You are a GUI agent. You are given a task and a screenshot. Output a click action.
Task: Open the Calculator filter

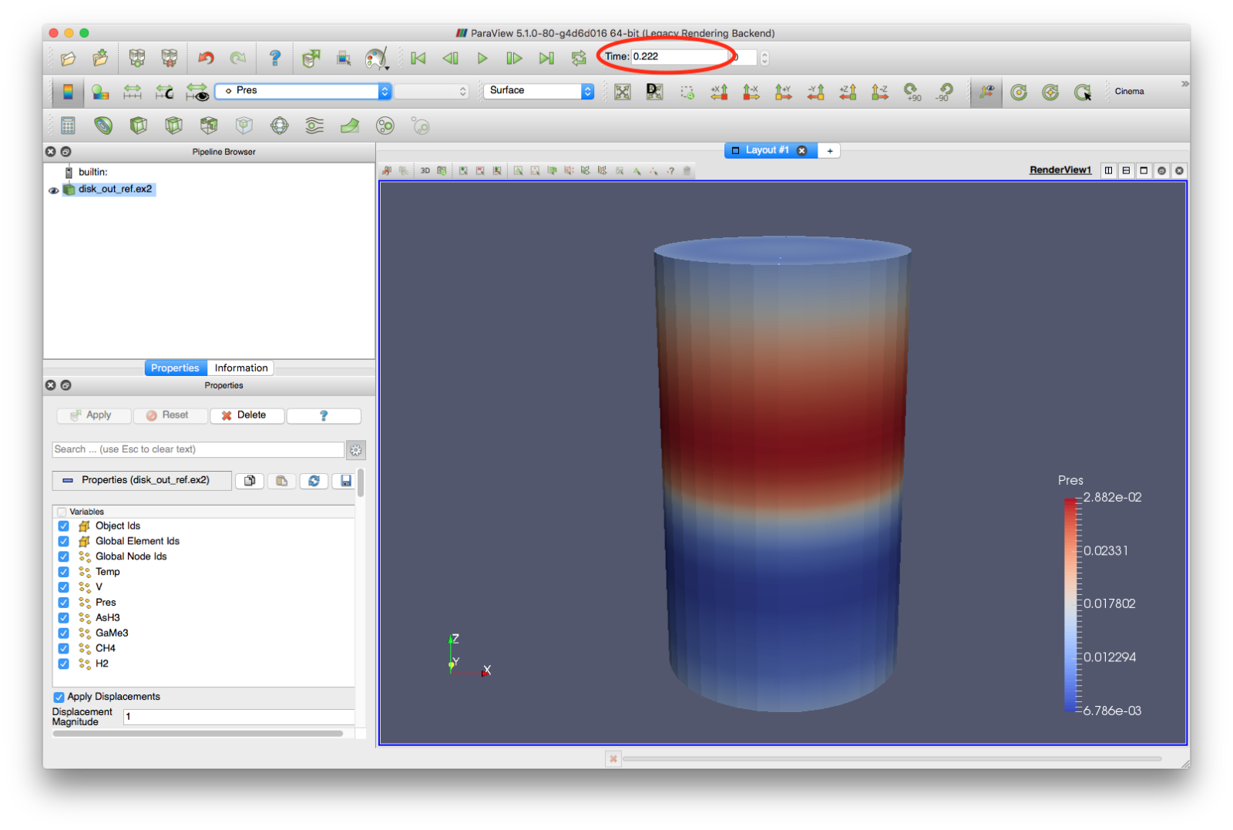pyautogui.click(x=68, y=126)
